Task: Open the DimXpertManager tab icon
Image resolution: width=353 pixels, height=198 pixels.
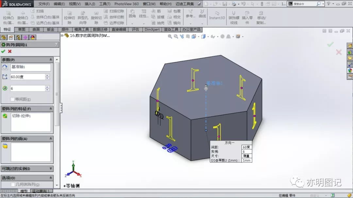Action: click(25, 37)
